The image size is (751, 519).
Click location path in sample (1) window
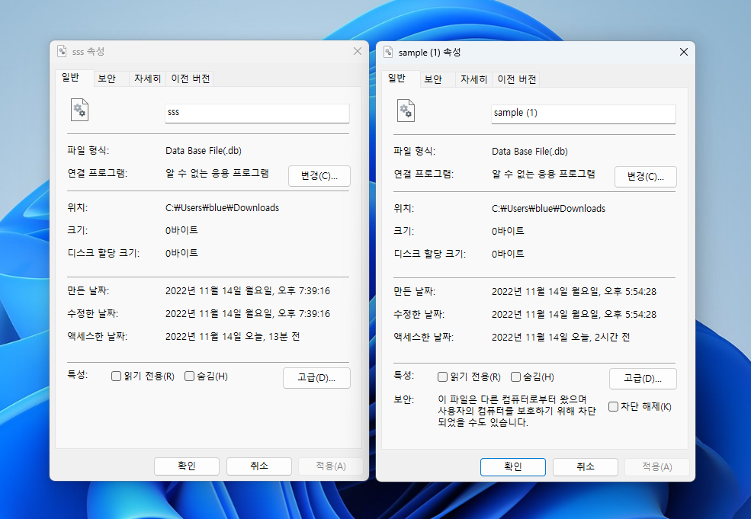point(548,209)
